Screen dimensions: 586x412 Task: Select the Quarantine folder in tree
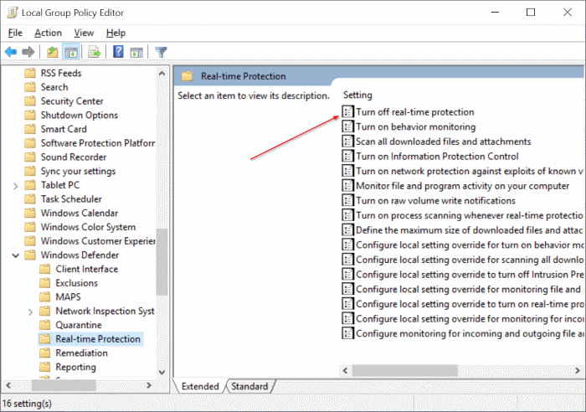[78, 325]
